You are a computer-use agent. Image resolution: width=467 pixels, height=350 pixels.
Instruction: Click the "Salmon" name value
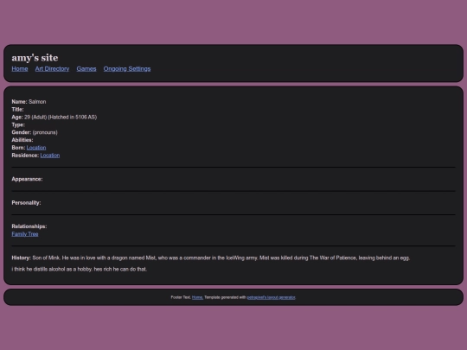pos(37,102)
